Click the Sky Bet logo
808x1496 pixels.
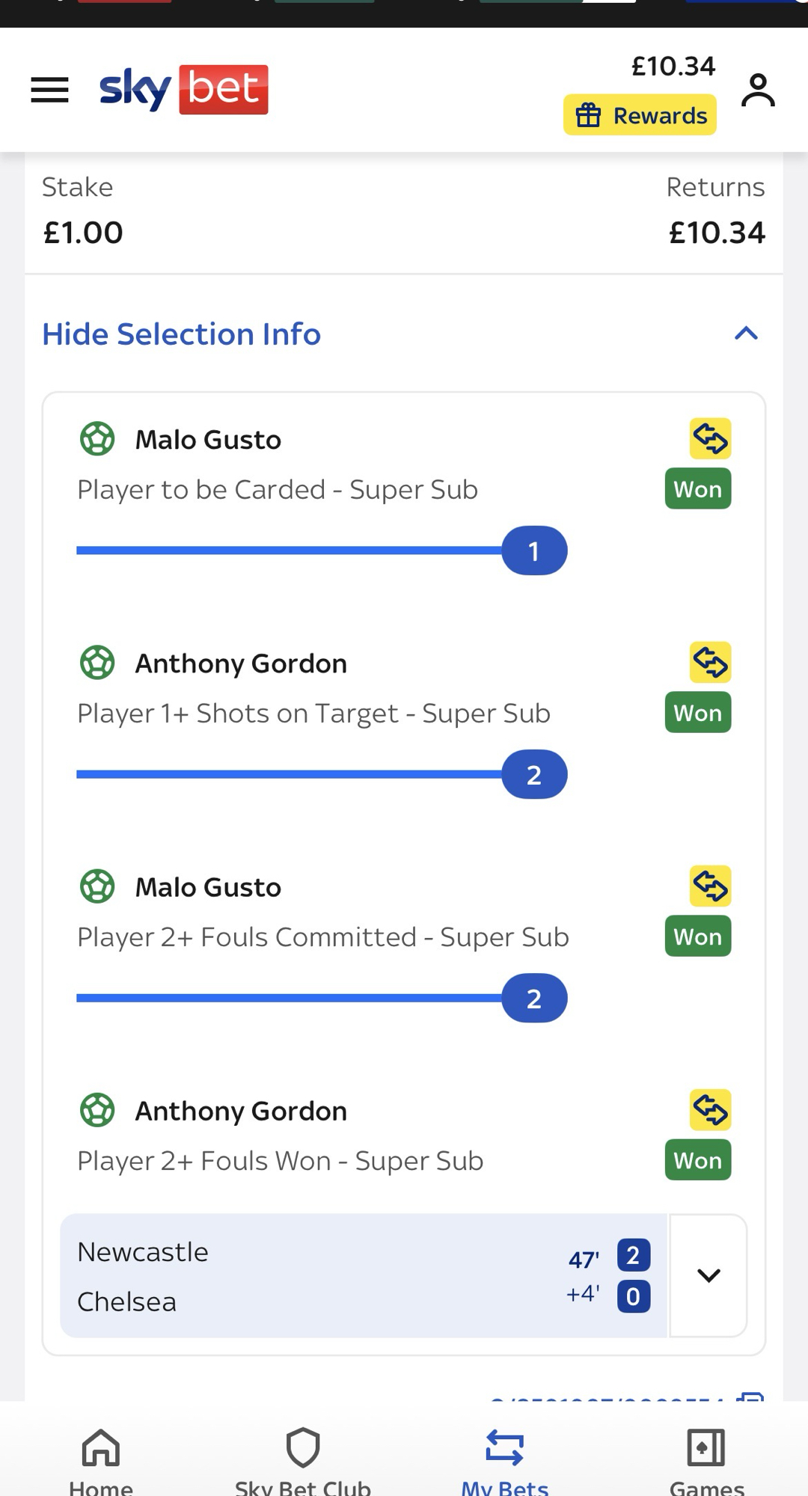[183, 89]
